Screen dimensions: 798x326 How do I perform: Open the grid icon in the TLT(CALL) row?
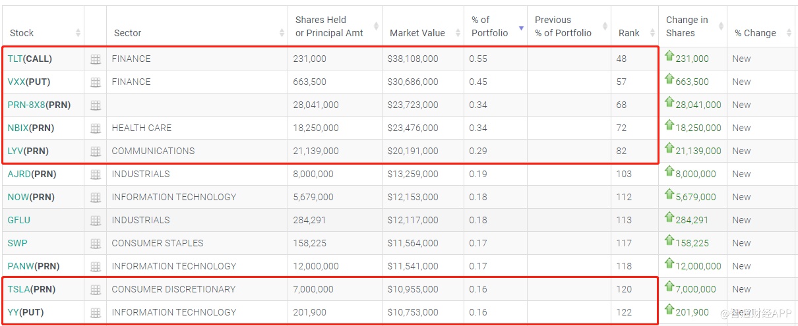point(96,59)
